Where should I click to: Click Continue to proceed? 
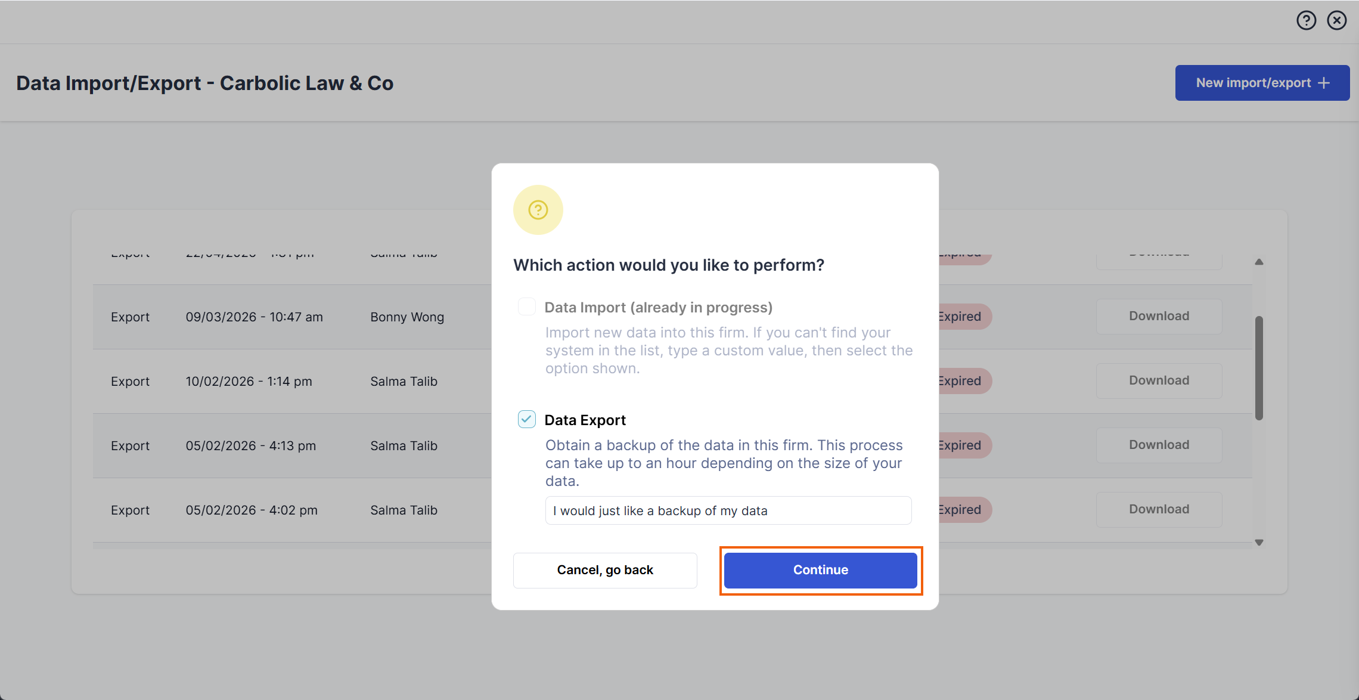click(x=821, y=570)
